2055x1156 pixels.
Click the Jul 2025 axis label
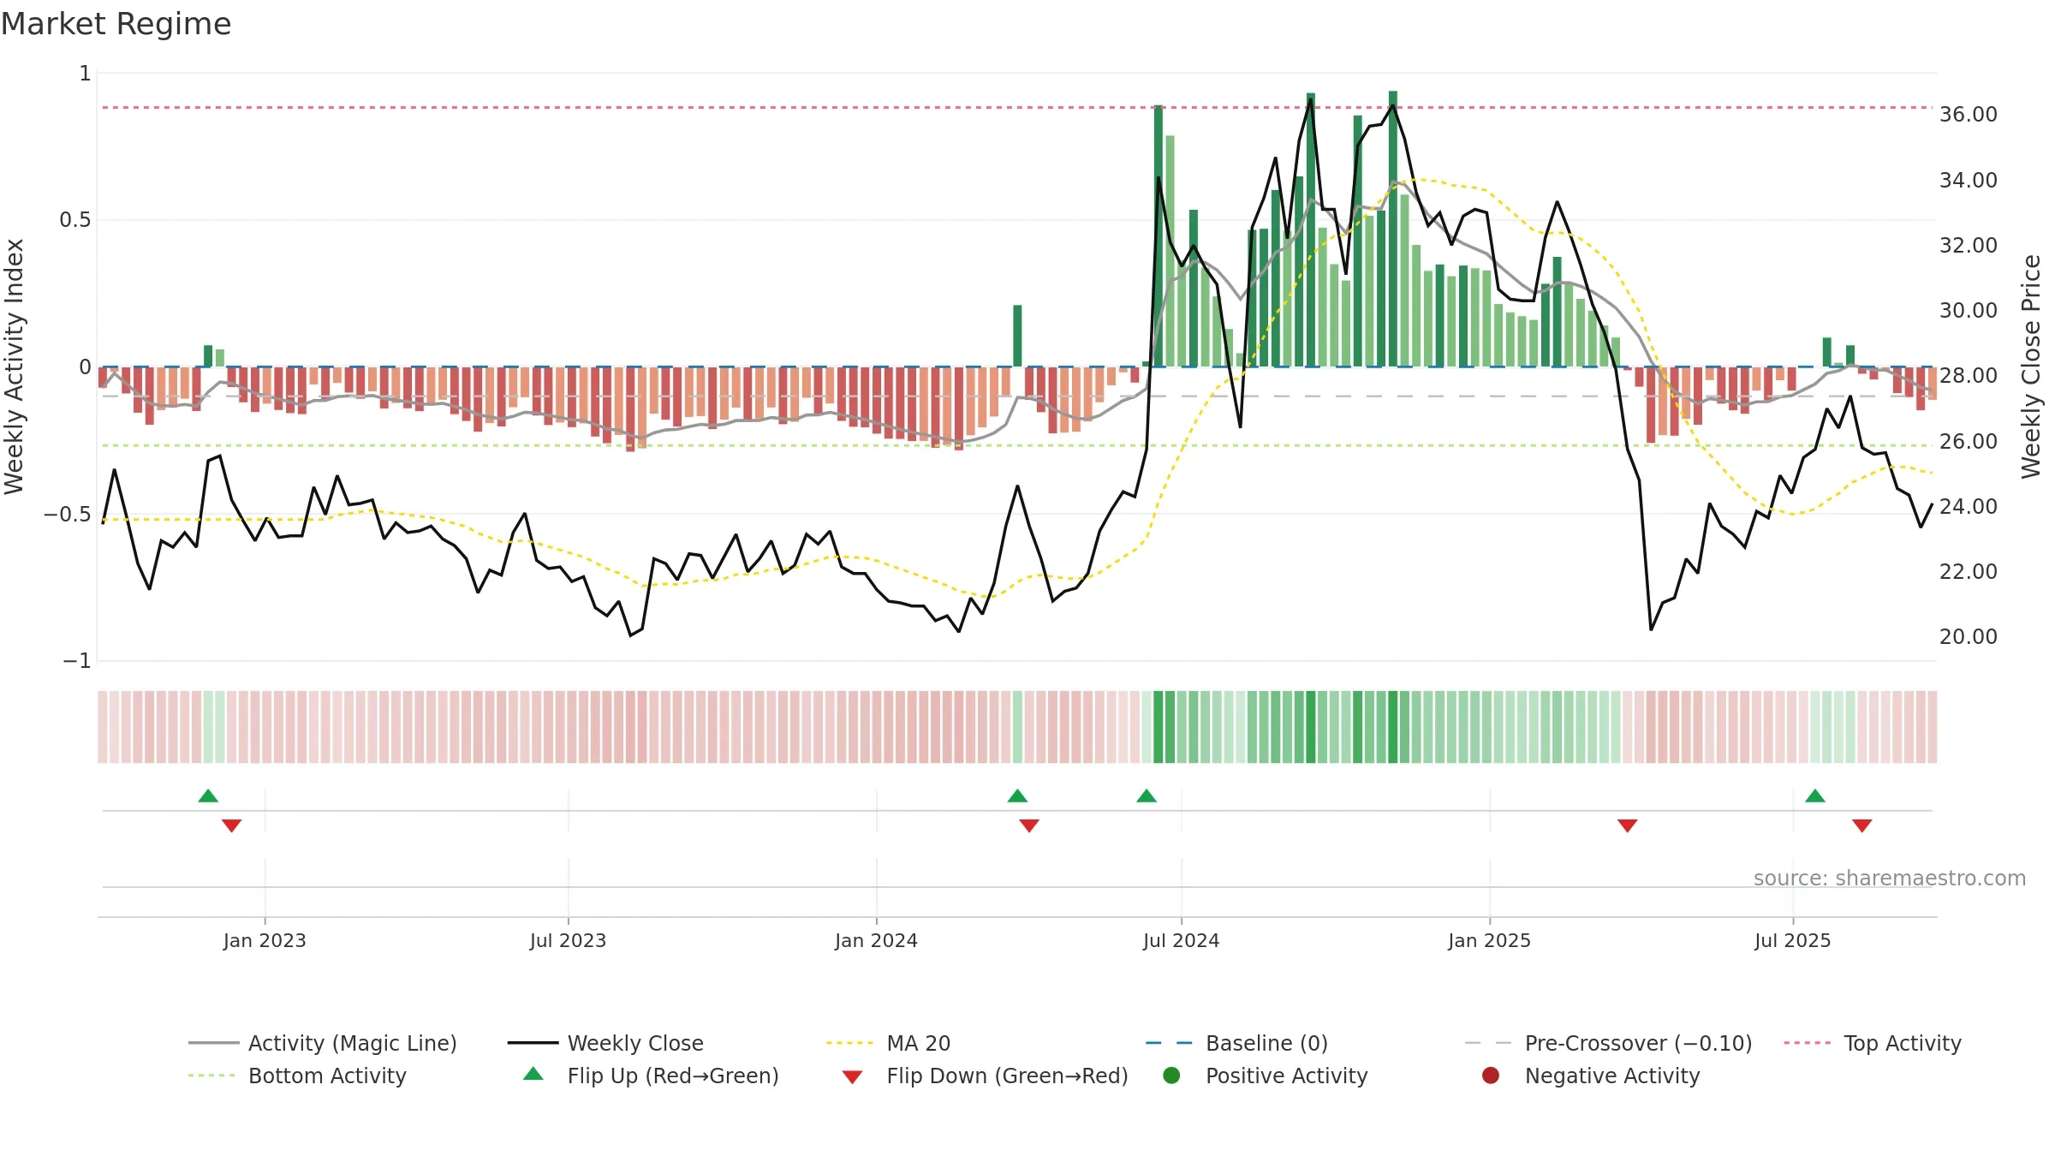coord(1792,940)
